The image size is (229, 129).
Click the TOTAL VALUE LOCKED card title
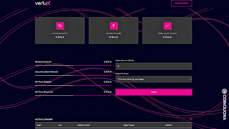click(x=167, y=34)
